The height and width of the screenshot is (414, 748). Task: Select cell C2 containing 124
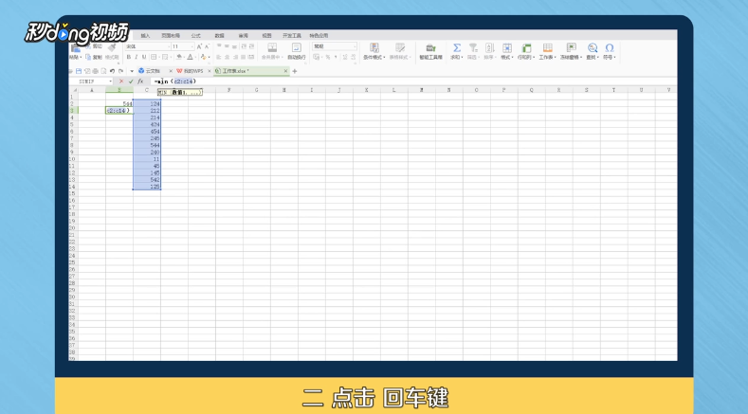pos(147,103)
